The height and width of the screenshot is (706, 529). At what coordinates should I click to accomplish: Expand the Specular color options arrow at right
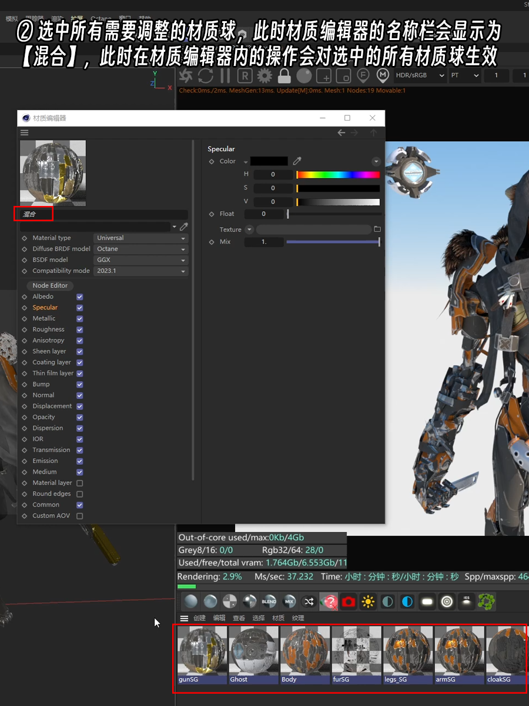point(376,161)
